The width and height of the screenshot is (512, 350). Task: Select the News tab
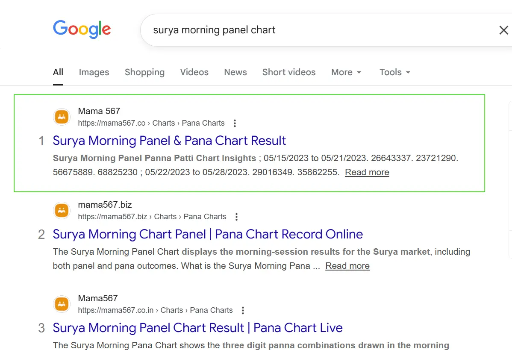coord(235,72)
